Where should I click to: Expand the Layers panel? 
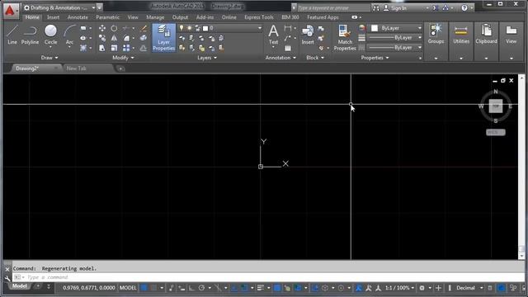point(207,58)
